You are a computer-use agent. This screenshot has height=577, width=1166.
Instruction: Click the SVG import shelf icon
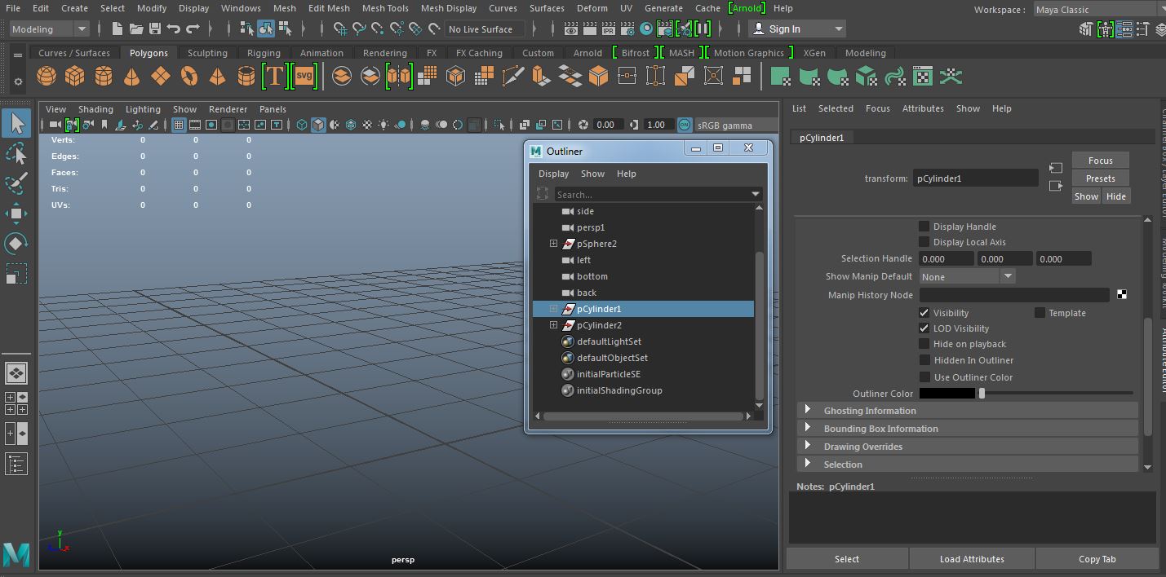pyautogui.click(x=304, y=77)
